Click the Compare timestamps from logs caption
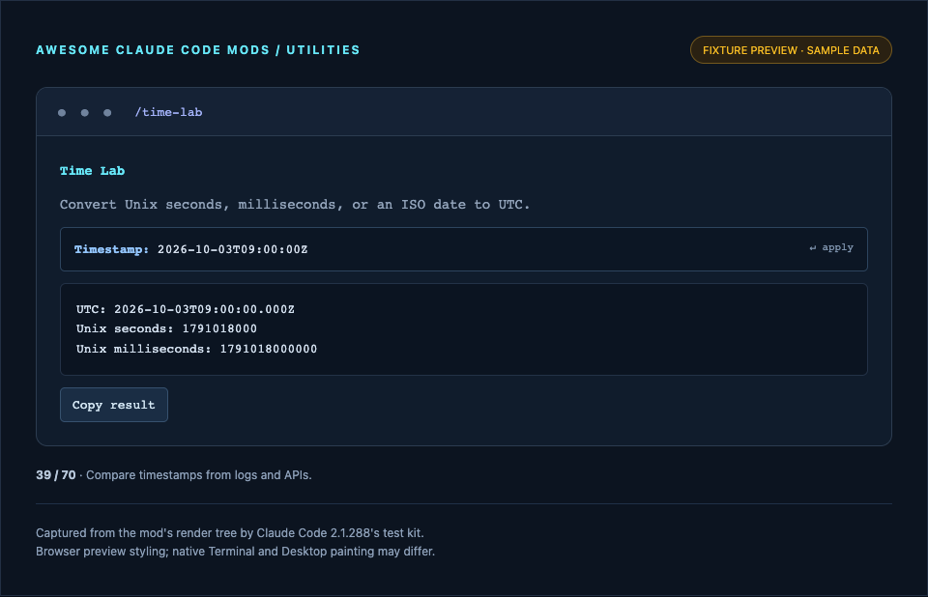Screen dimensions: 928x597 click(199, 475)
